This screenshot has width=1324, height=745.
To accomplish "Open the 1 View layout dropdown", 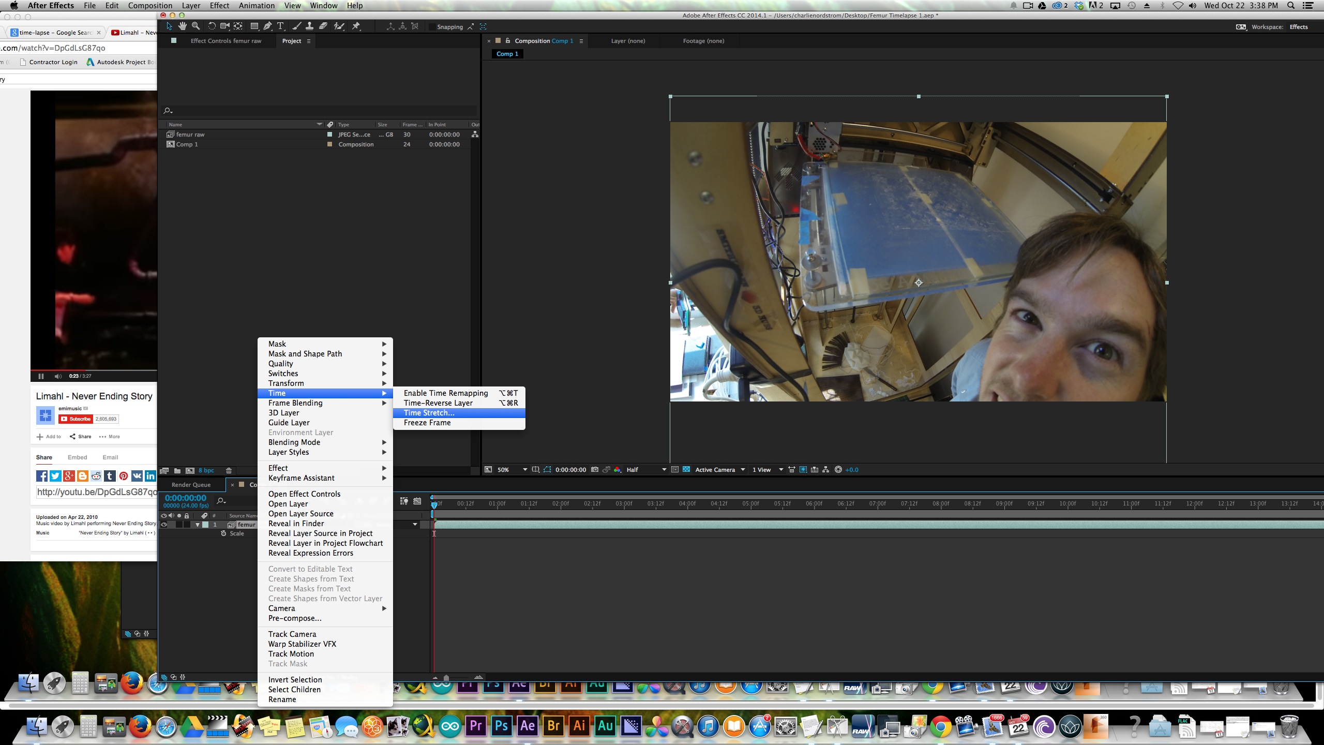I will 768,470.
